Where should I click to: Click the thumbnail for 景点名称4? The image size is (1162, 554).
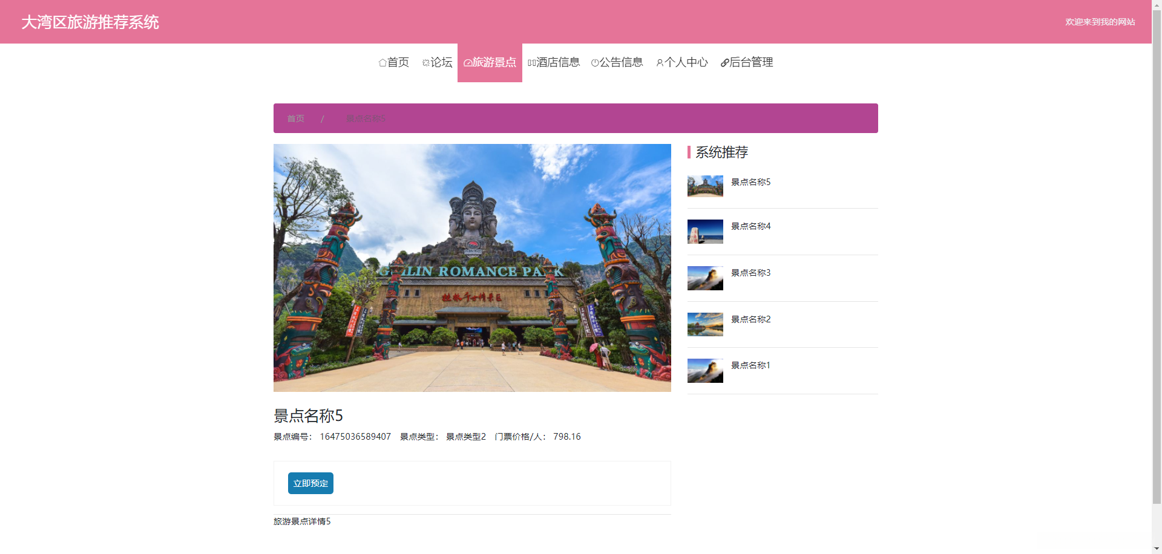point(705,232)
